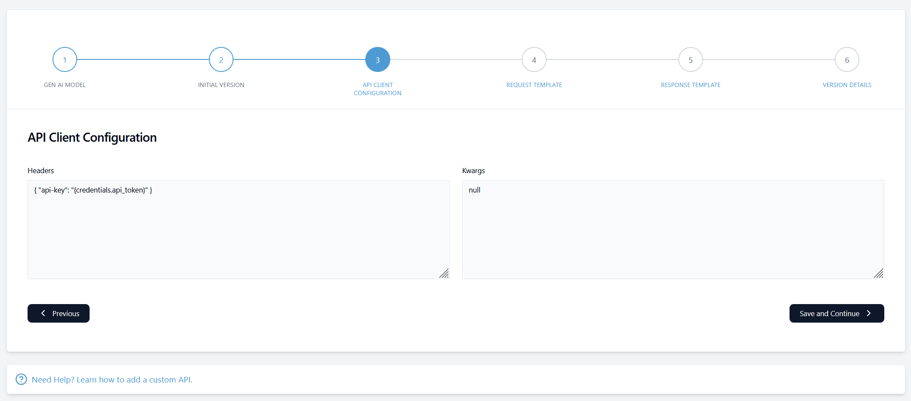Select step circle 5 for RESPONSE TEMPLATE
Image resolution: width=911 pixels, height=401 pixels.
[690, 59]
